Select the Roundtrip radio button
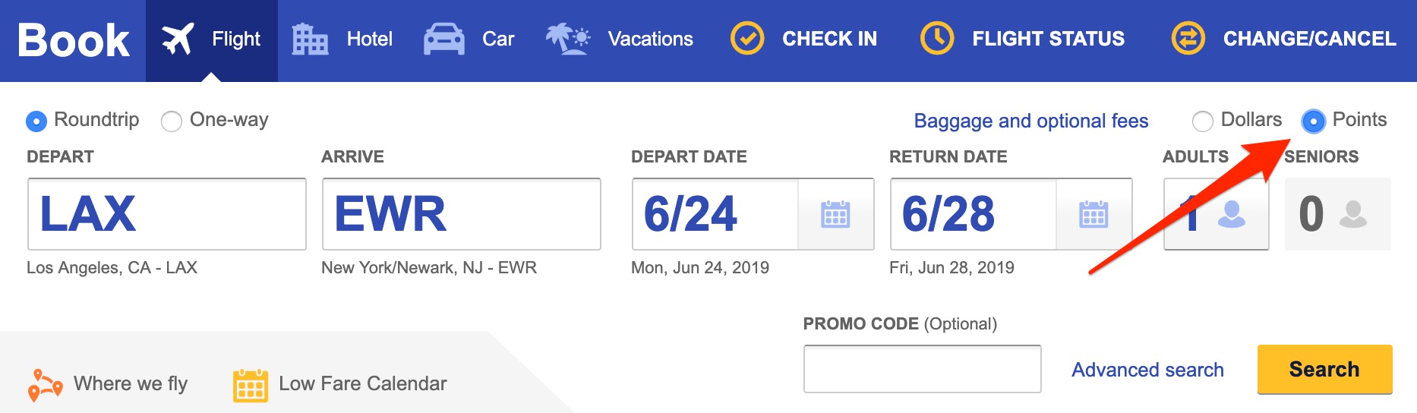The image size is (1417, 413). pyautogui.click(x=36, y=121)
